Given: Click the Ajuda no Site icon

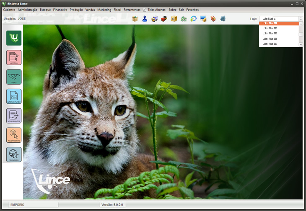Looking at the screenshot, I should [x=14, y=135].
